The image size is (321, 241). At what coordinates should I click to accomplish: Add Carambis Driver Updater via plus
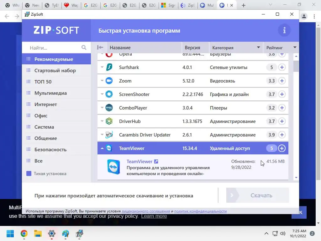click(x=282, y=135)
